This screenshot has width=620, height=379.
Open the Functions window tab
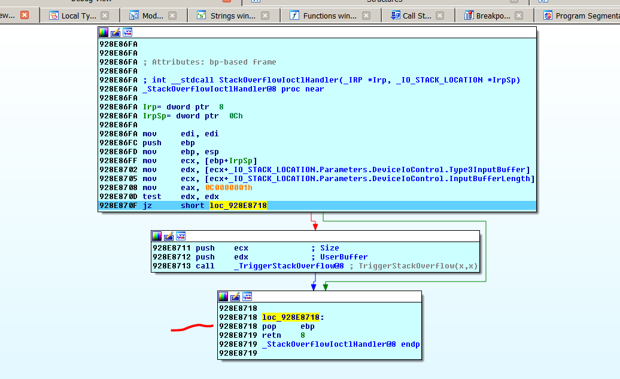coord(329,16)
